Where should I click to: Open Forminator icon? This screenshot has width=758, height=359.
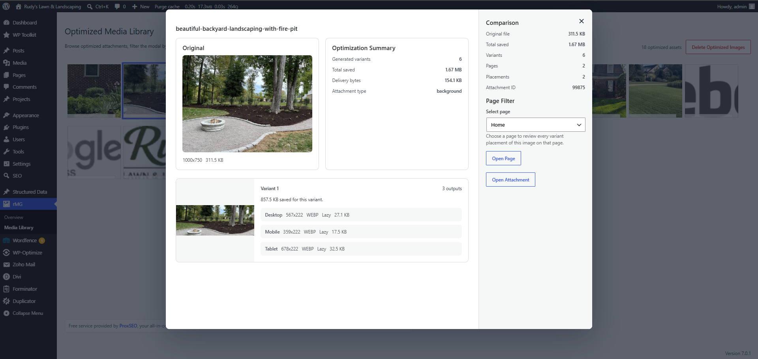click(x=6, y=289)
